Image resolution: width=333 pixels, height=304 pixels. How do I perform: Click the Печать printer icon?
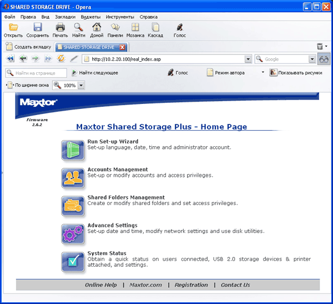60,27
